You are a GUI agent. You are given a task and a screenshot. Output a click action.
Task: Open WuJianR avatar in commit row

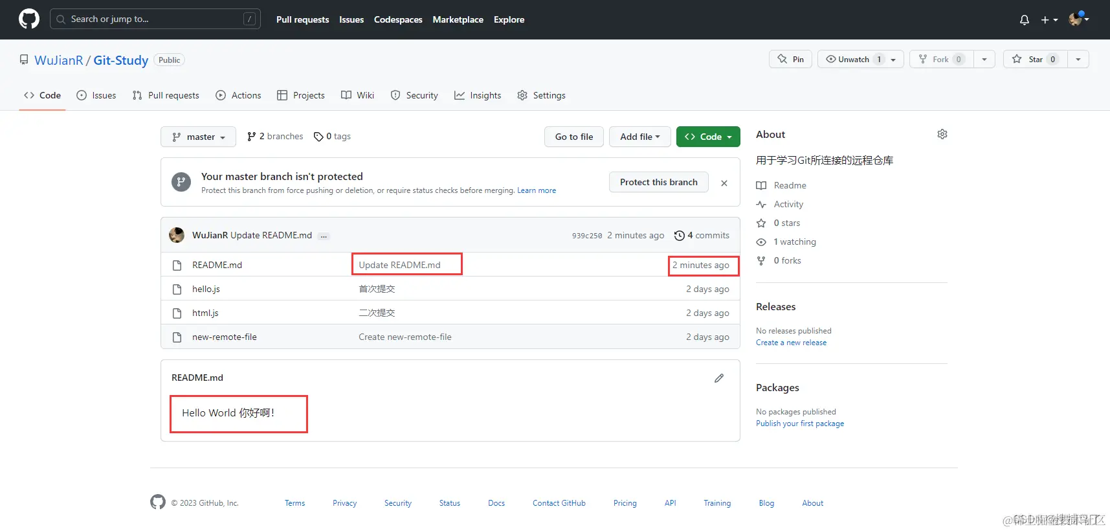pyautogui.click(x=177, y=235)
